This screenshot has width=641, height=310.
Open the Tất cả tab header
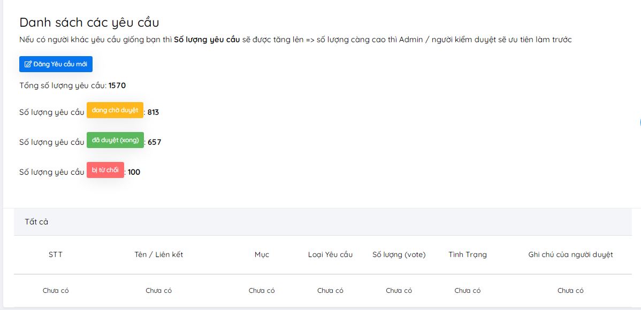36,221
